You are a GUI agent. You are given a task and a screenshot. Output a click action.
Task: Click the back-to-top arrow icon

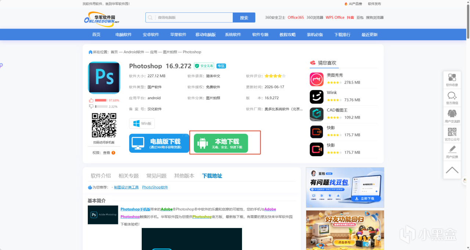[452, 170]
